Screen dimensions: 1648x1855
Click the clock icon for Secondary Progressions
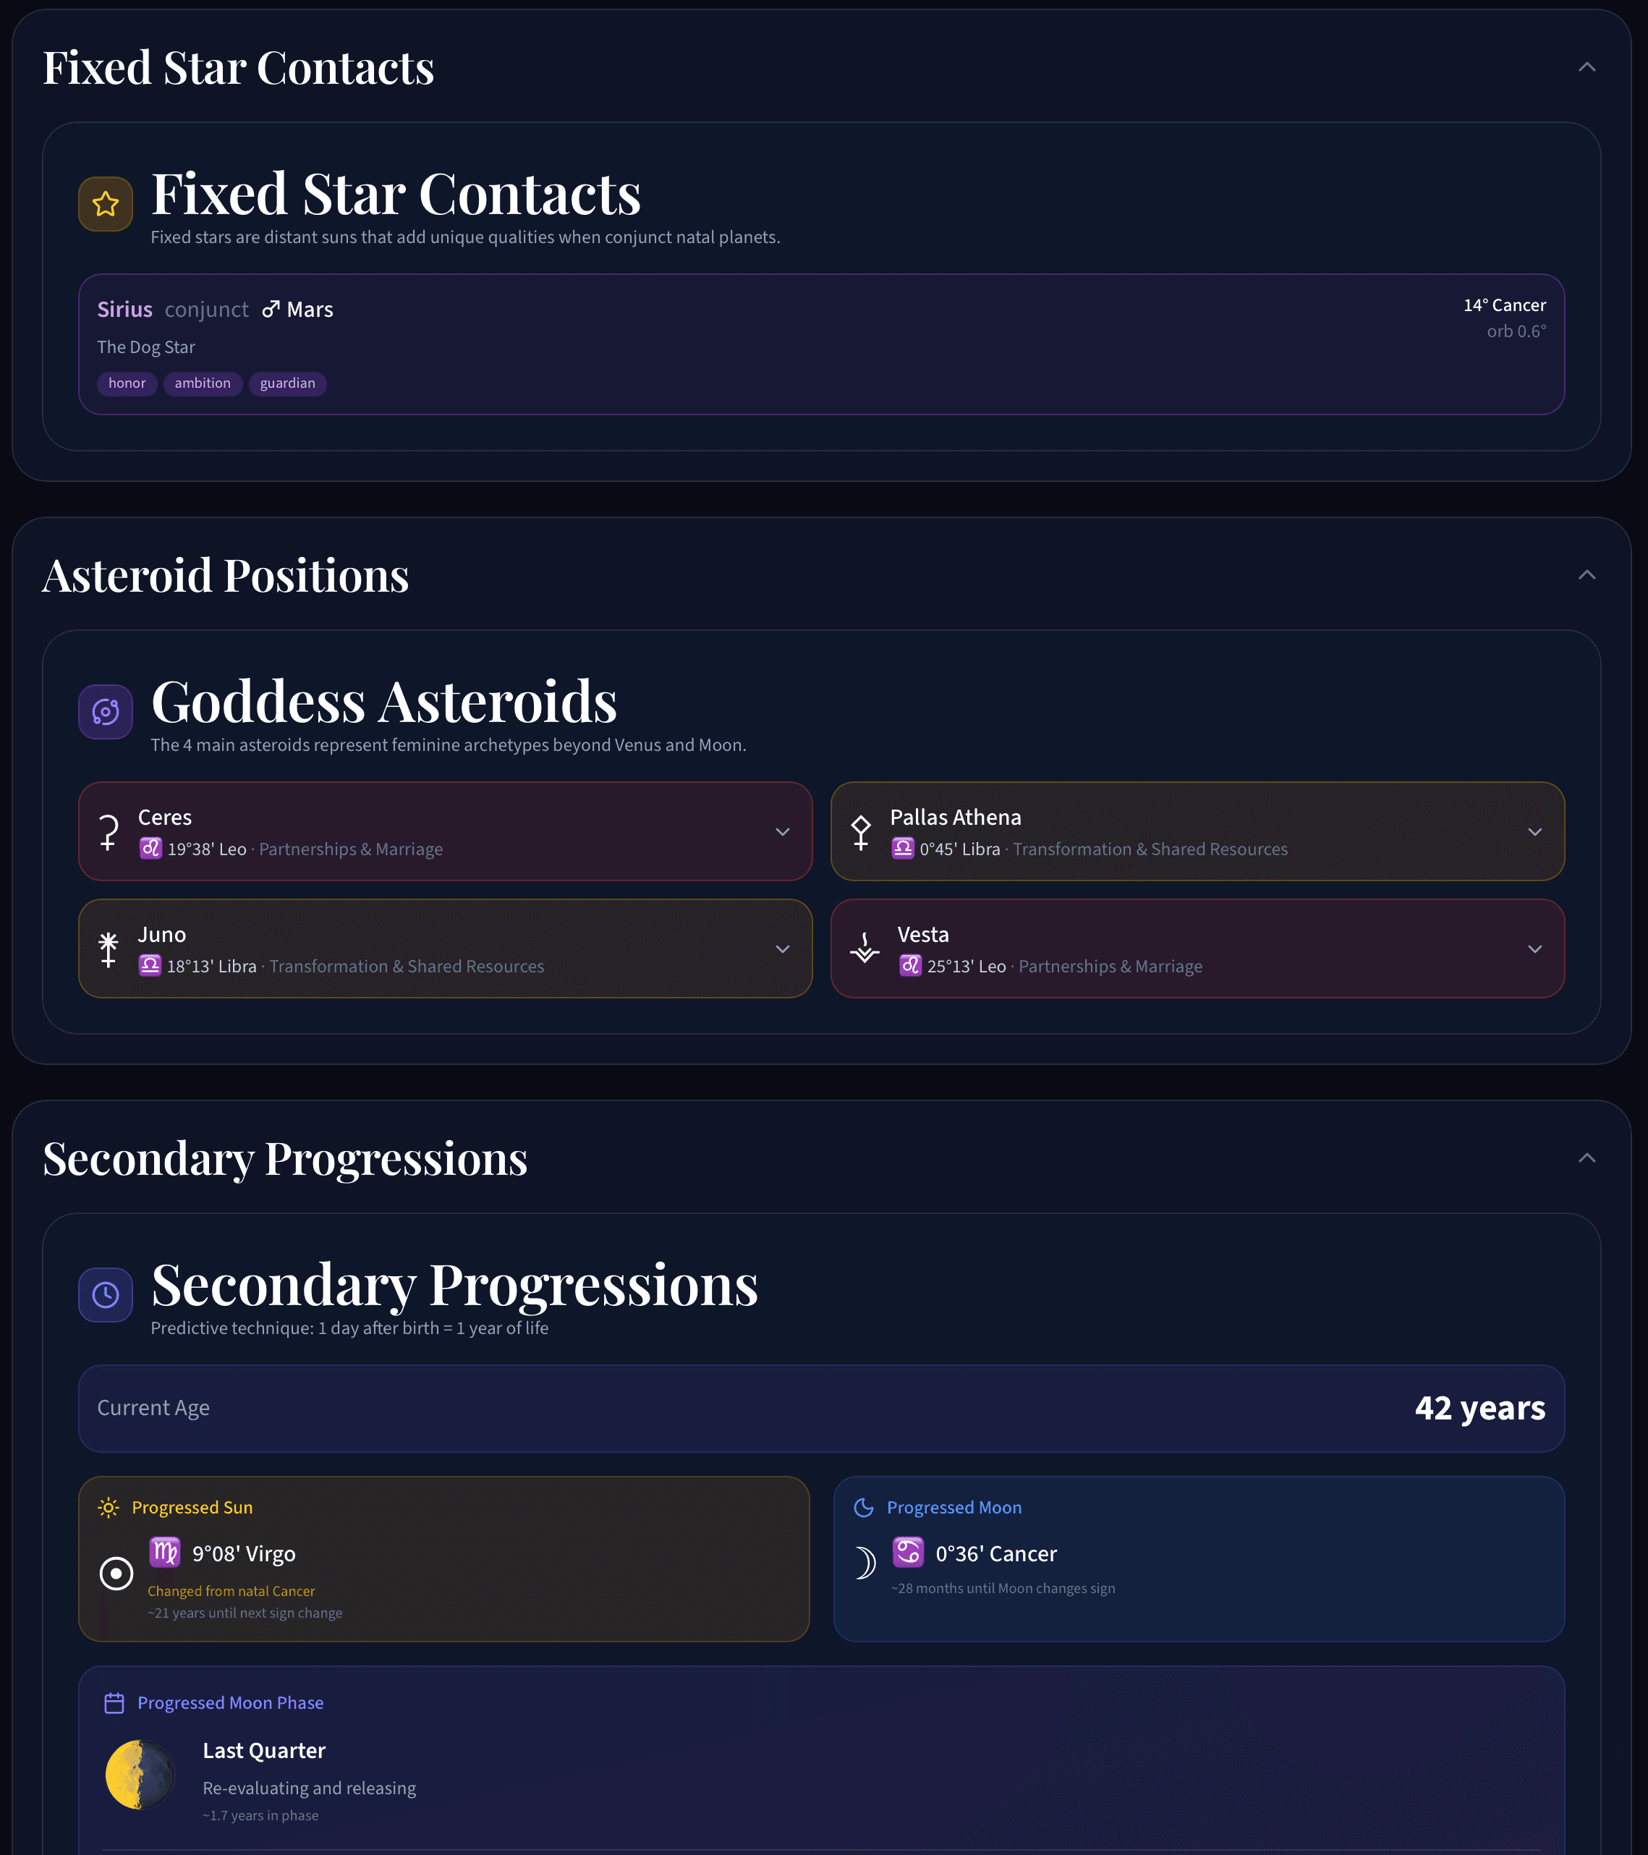coord(106,1294)
